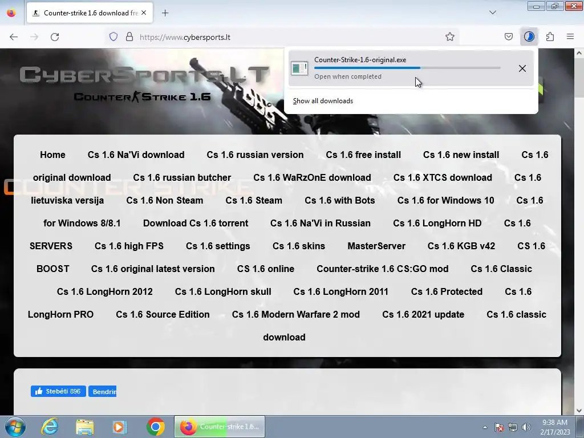
Task: Launch Internet Explorer from the taskbar
Action: pyautogui.click(x=50, y=427)
